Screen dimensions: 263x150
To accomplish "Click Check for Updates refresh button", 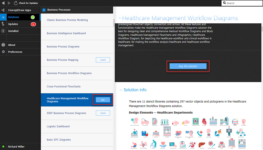I will (x=16, y=3).
